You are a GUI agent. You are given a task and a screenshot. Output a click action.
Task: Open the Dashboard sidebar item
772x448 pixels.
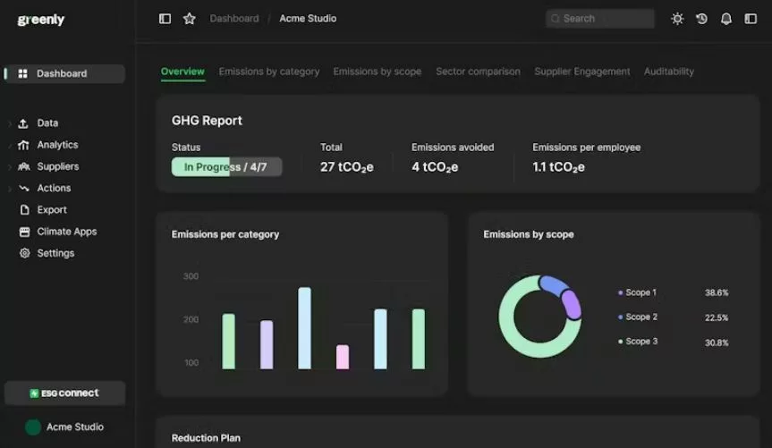(x=65, y=74)
